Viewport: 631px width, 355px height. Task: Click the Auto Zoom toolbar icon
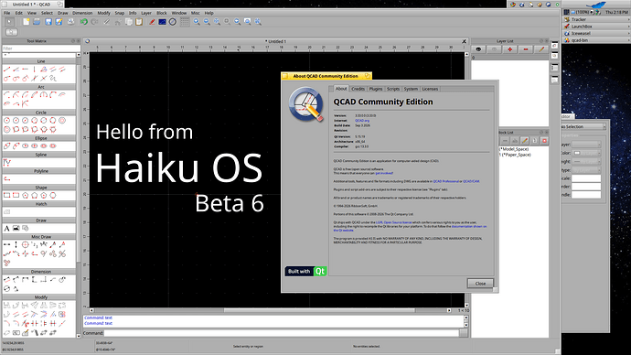click(217, 22)
